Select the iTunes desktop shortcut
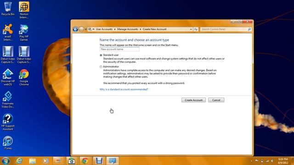This screenshot has width=294, height=165. pyautogui.click(x=8, y=143)
